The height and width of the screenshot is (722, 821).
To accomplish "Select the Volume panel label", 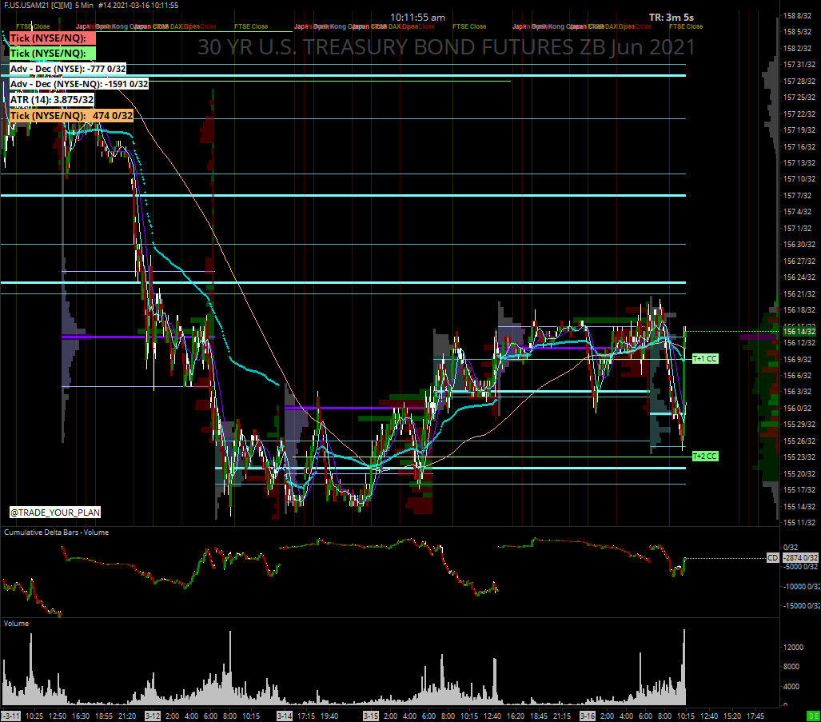I will [18, 623].
